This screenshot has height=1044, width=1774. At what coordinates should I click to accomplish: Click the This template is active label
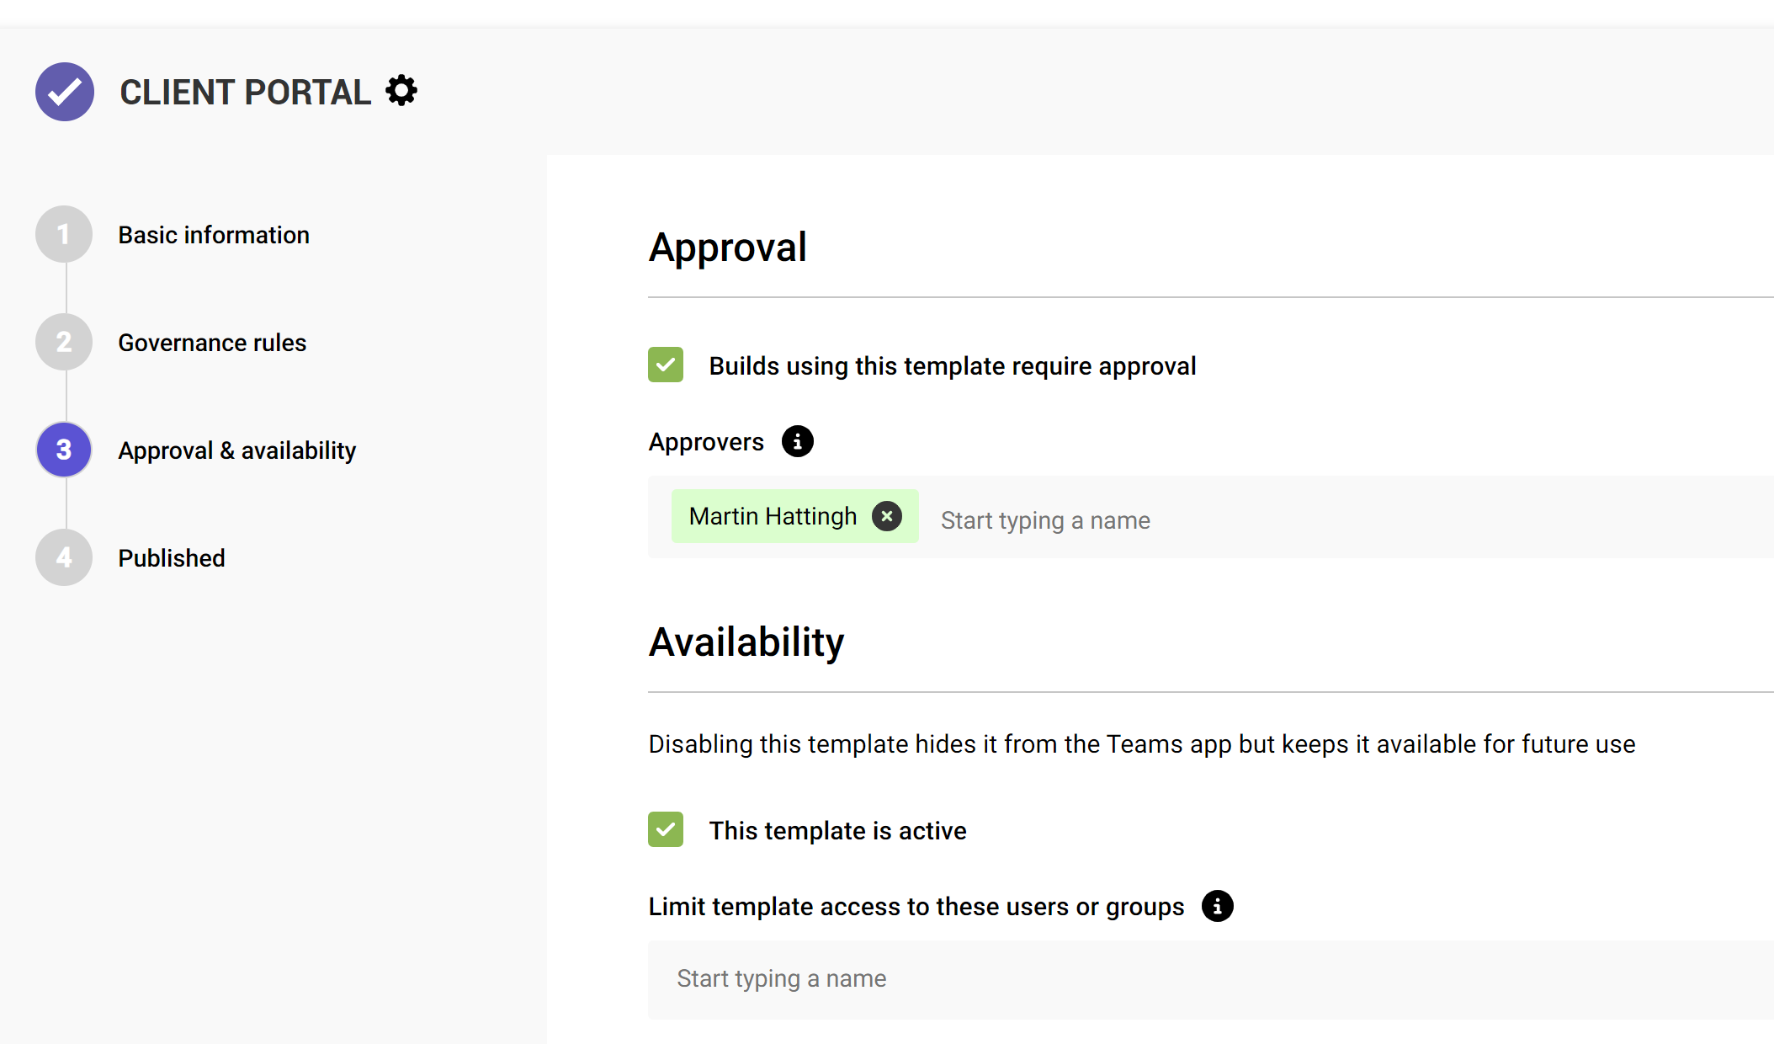pos(837,831)
